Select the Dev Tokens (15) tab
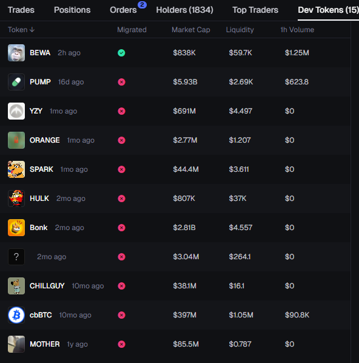Image resolution: width=359 pixels, height=363 pixels. 328,10
